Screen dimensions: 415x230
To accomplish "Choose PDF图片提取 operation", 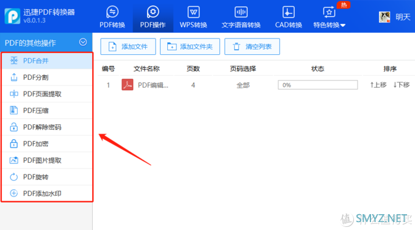I will pyautogui.click(x=47, y=160).
